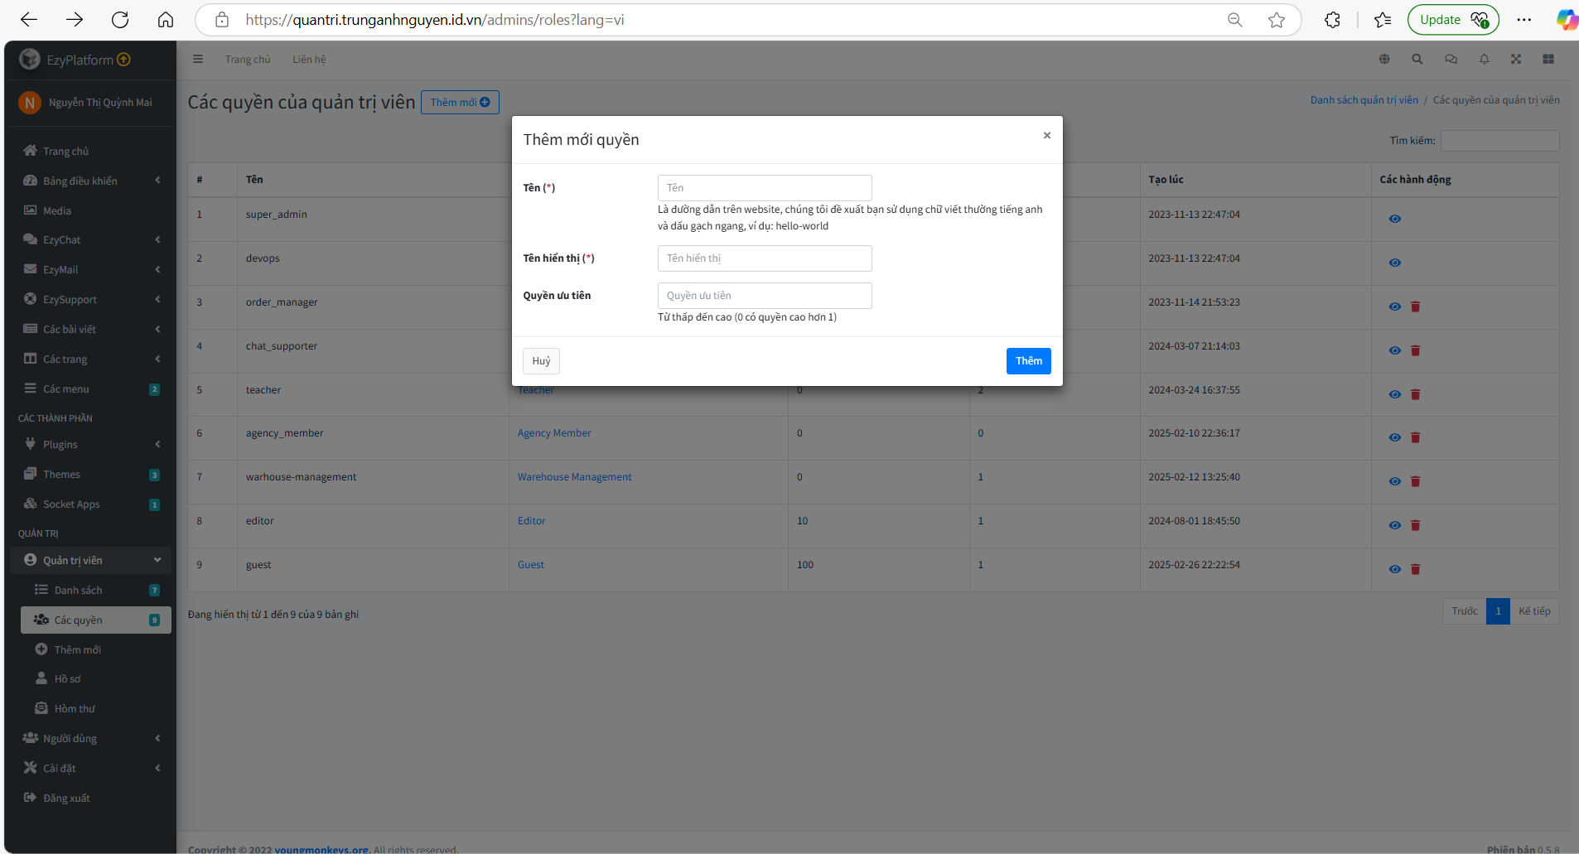
Task: Open Themes in sidebar
Action: tap(91, 475)
